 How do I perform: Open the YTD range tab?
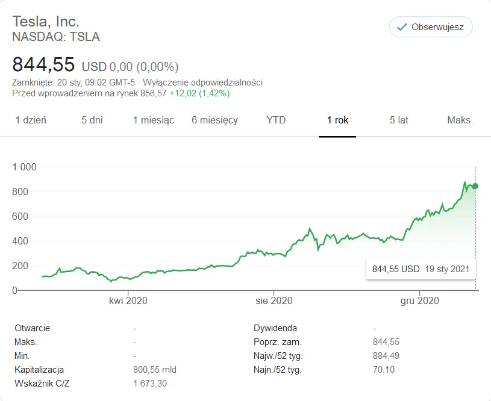coord(276,120)
